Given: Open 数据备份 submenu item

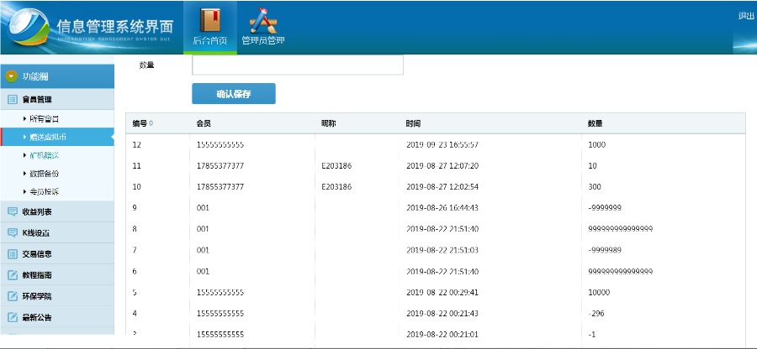Looking at the screenshot, I should tap(50, 174).
